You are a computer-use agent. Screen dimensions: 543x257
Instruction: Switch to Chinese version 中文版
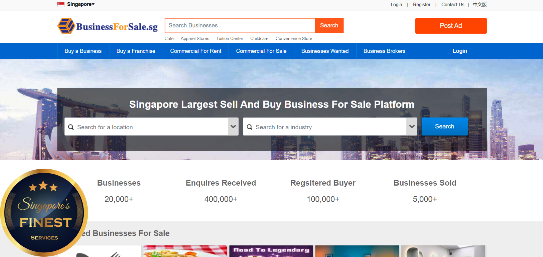click(480, 5)
